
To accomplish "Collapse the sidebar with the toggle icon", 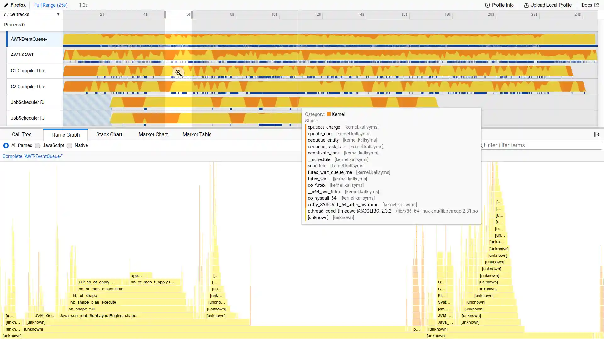I will coord(597,134).
